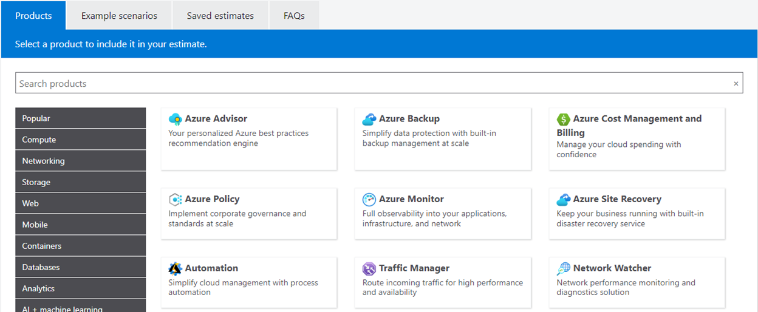This screenshot has height=312, width=758.
Task: Click the Azure Advisor product icon
Action: pyautogui.click(x=175, y=119)
